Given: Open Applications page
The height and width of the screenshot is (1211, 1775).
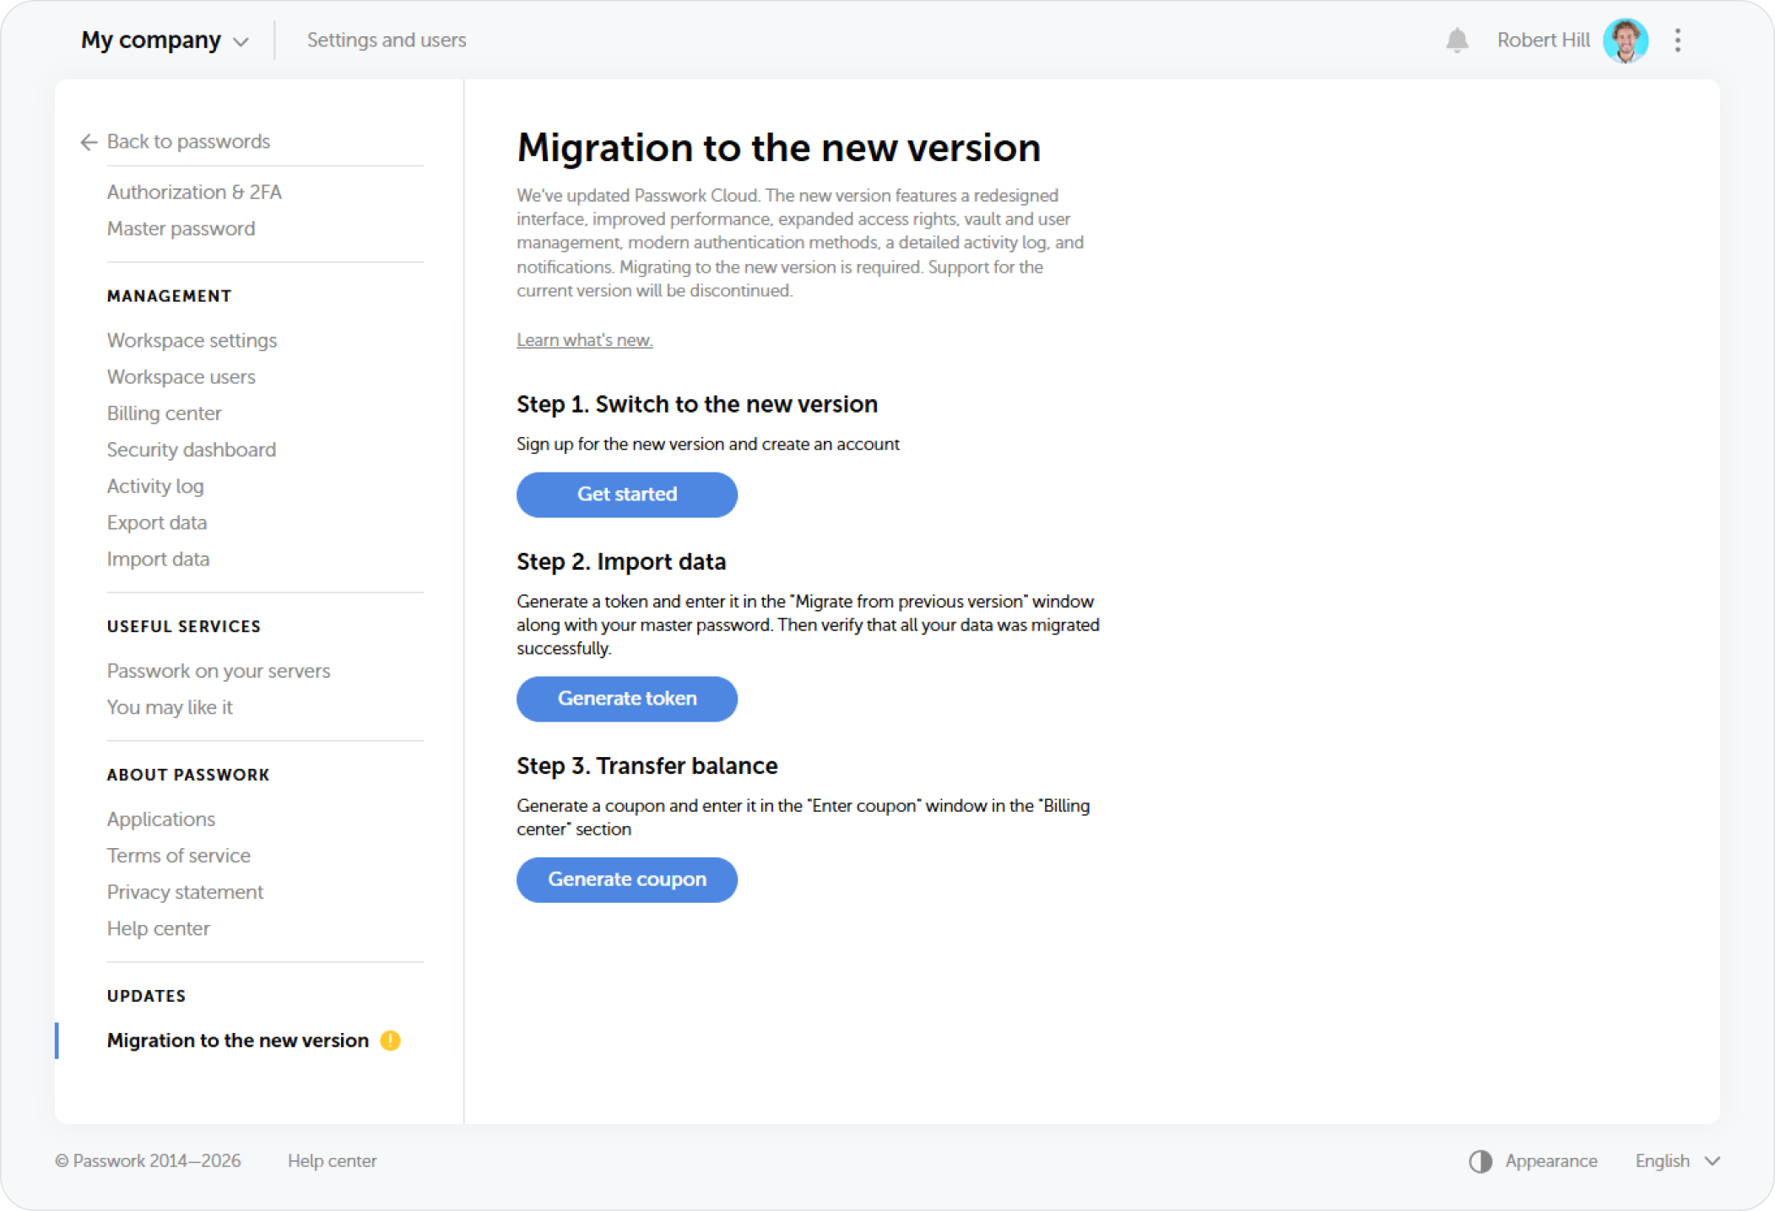Looking at the screenshot, I should 160,819.
